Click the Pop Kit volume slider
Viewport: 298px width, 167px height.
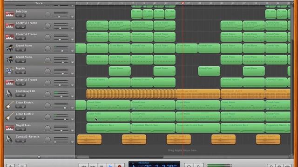coord(61,74)
